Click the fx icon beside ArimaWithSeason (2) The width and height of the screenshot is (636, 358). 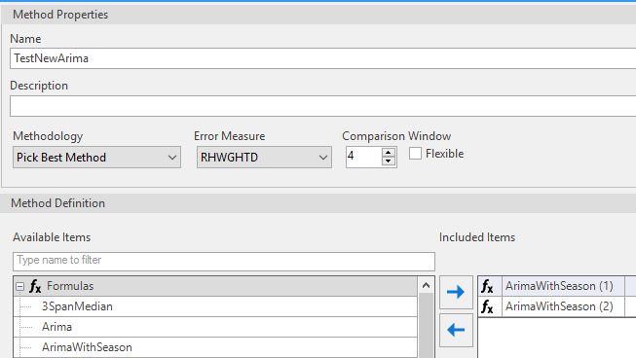click(x=488, y=306)
